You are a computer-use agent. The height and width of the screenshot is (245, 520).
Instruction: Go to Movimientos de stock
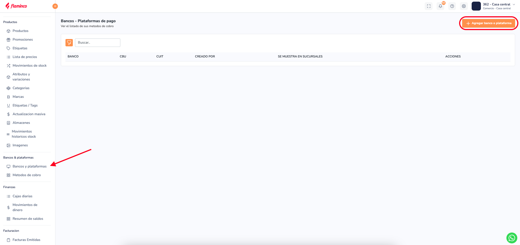(29, 66)
